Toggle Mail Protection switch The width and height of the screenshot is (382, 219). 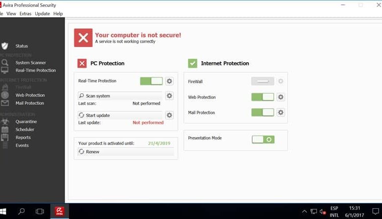(263, 112)
